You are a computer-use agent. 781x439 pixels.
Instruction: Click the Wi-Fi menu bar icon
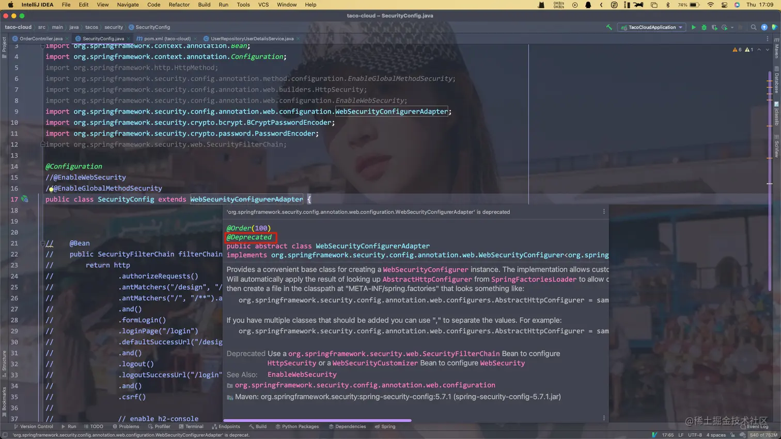click(710, 5)
